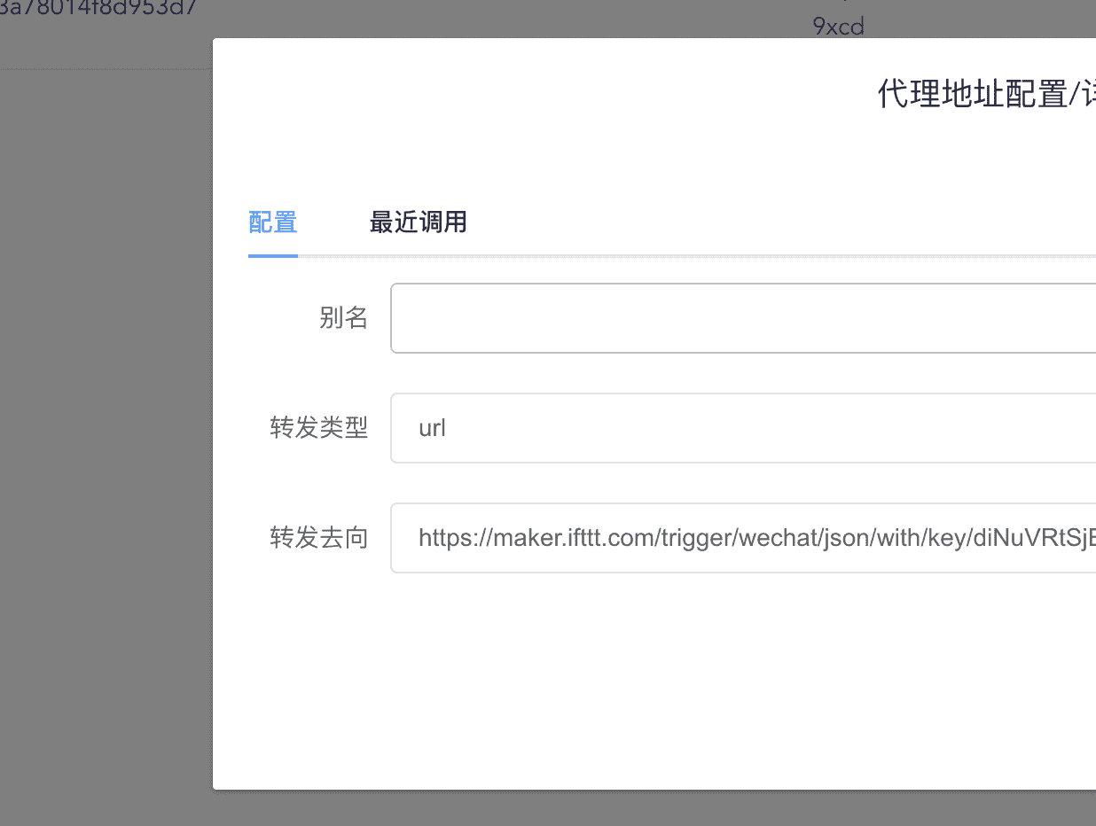Click the 转发去向 field label
The width and height of the screenshot is (1096, 826).
click(318, 538)
